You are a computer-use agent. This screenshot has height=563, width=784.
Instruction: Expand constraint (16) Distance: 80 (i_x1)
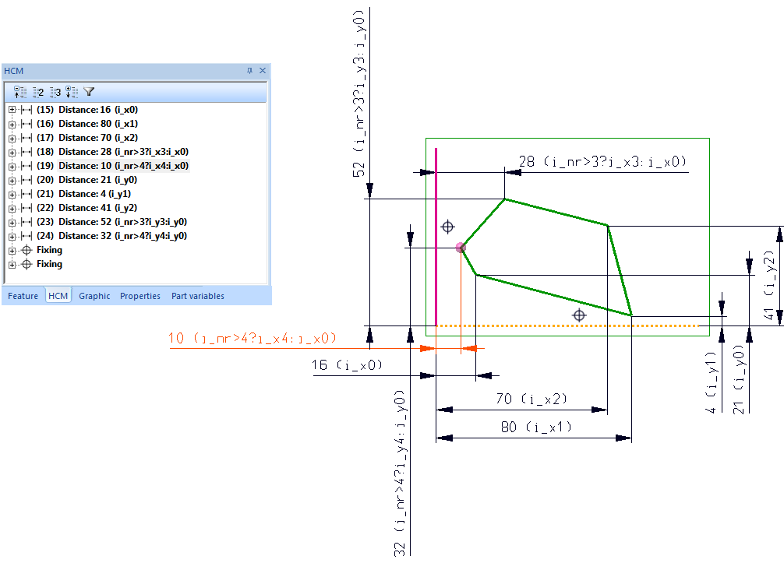point(12,124)
